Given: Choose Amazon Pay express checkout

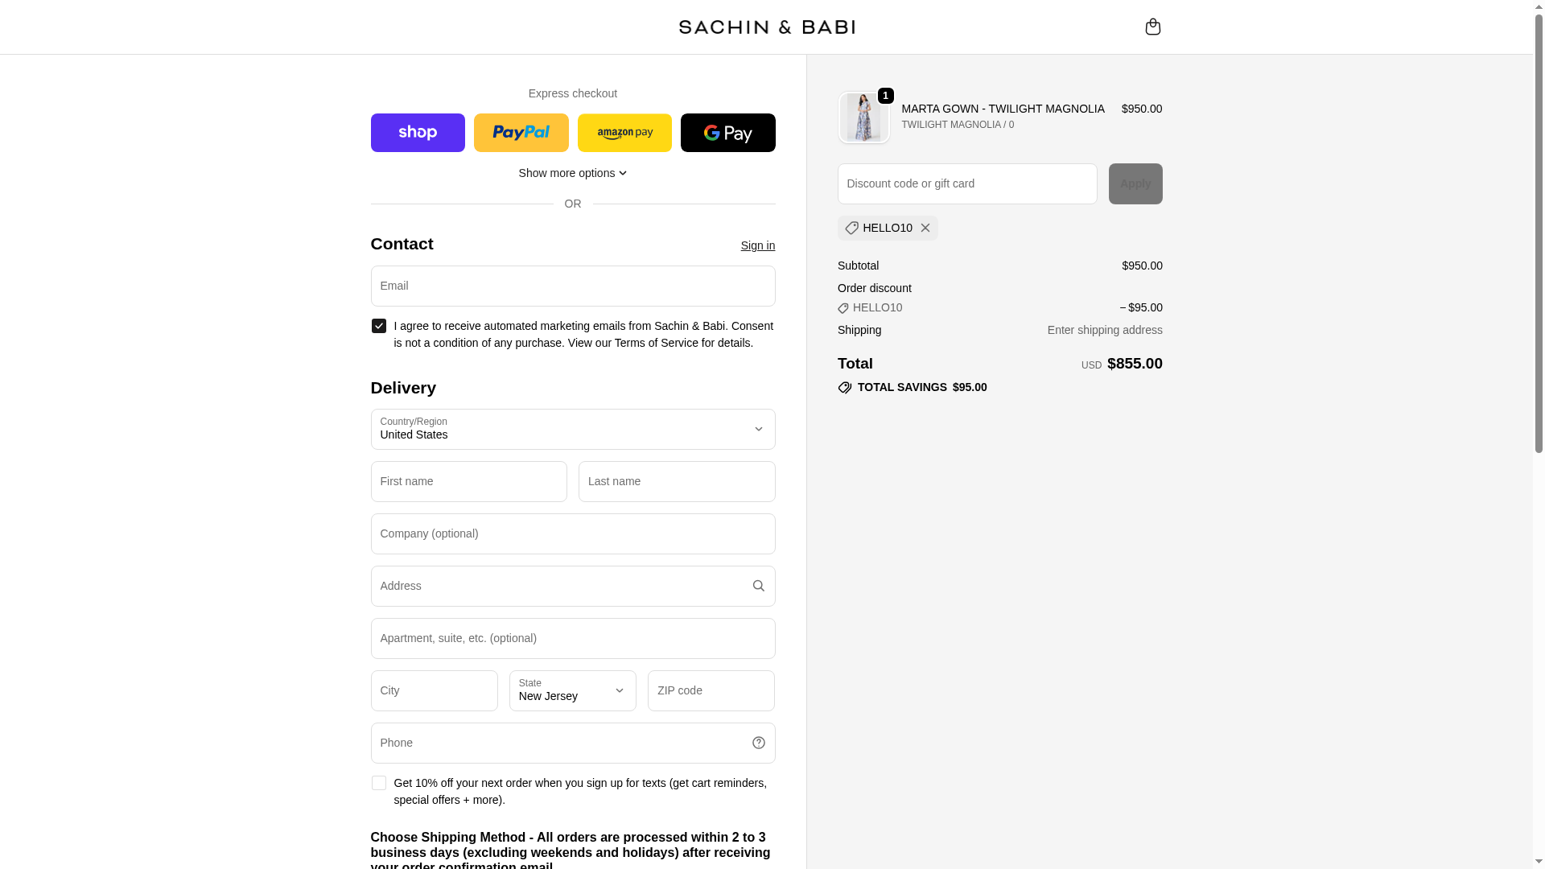Looking at the screenshot, I should [624, 133].
